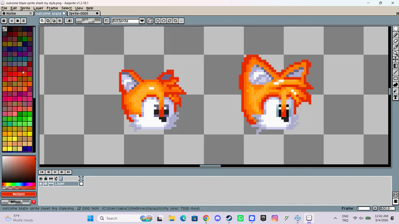Viewport: 399px width, 224px height.
Task: Close the Home tab
Action: 31,13
